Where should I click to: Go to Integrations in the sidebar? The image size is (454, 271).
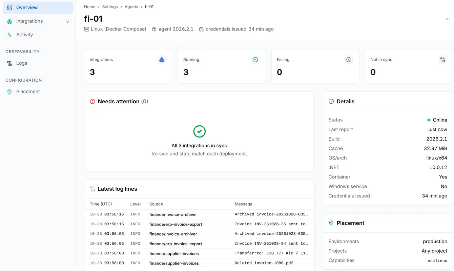coord(38,21)
